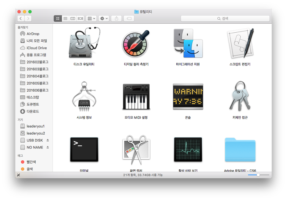287x200 pixels.
Task: Open the 시스템 정보 icon
Action: pyautogui.click(x=84, y=97)
